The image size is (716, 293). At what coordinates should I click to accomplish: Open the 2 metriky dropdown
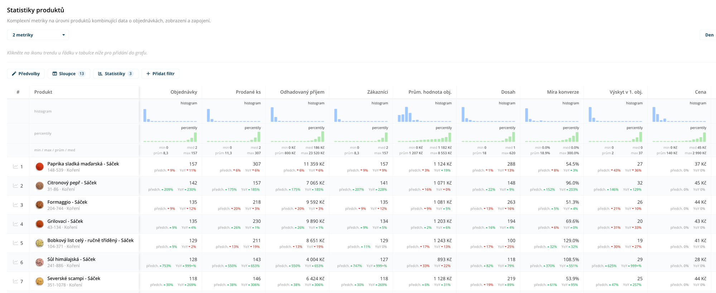38,35
